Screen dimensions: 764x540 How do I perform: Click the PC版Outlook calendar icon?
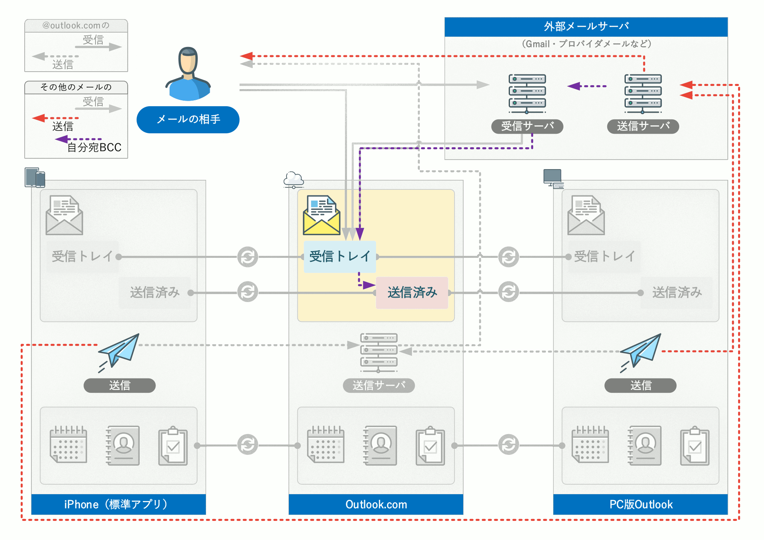point(590,444)
